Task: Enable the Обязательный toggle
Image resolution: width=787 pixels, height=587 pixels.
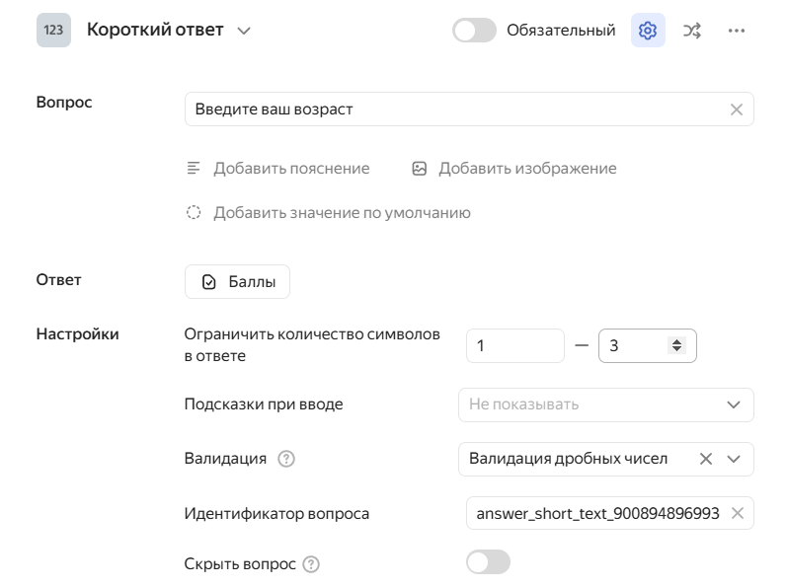Action: pyautogui.click(x=474, y=31)
